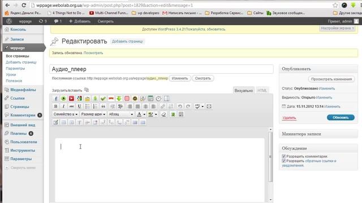Click the insert table icon in bottom toolbar row
The height and width of the screenshot is (203, 362).
click(55, 122)
